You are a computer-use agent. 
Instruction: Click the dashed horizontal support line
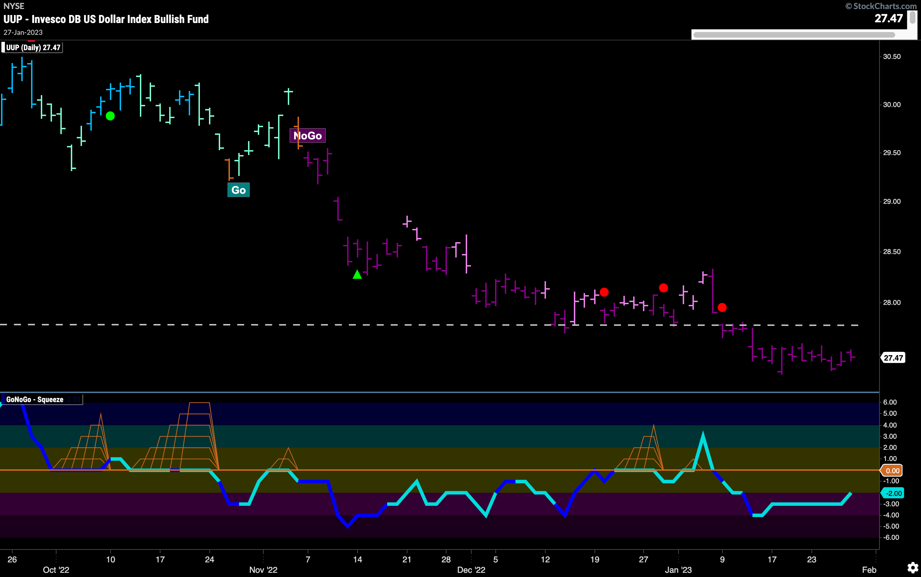(429, 325)
